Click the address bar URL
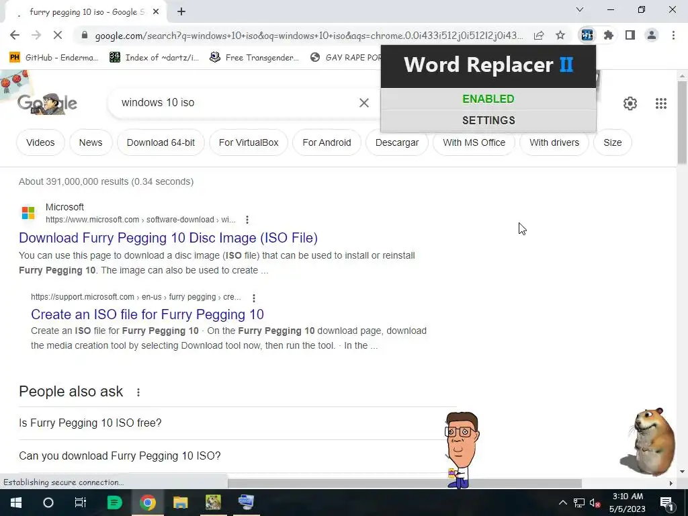 pos(309,36)
